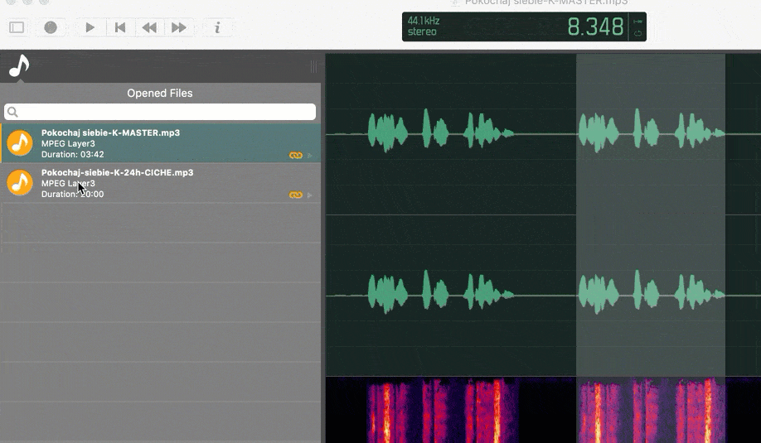Click the orange note icon of K-MASTER file
761x443 pixels.
pos(20,143)
